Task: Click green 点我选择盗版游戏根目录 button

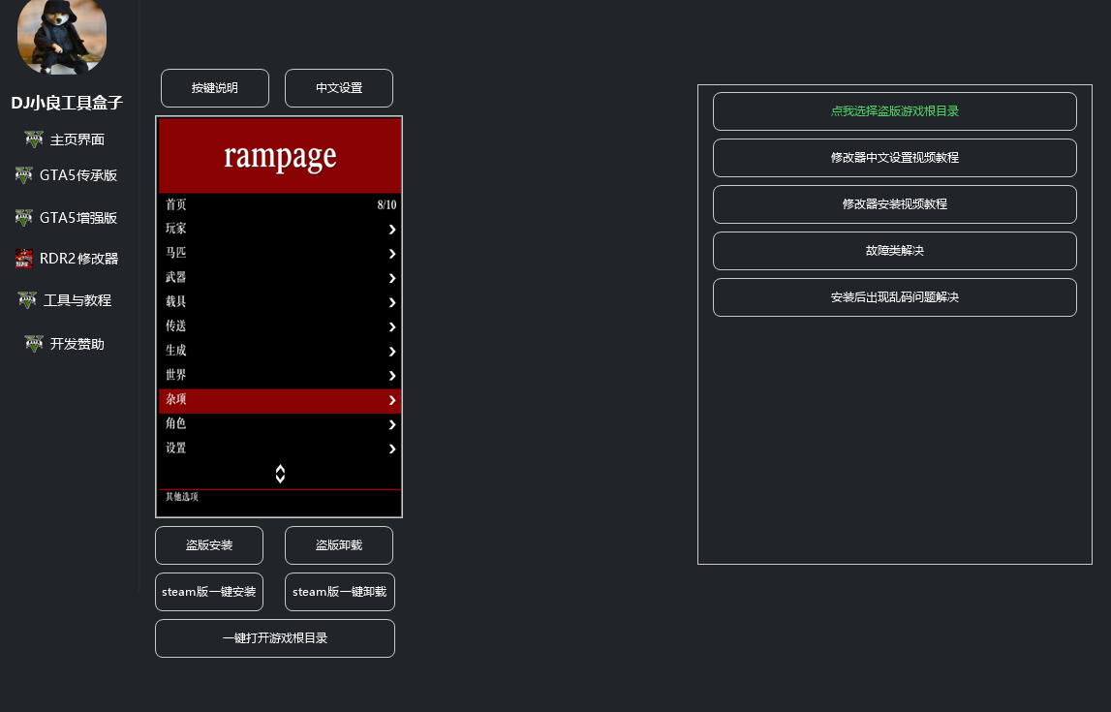Action: click(x=895, y=111)
